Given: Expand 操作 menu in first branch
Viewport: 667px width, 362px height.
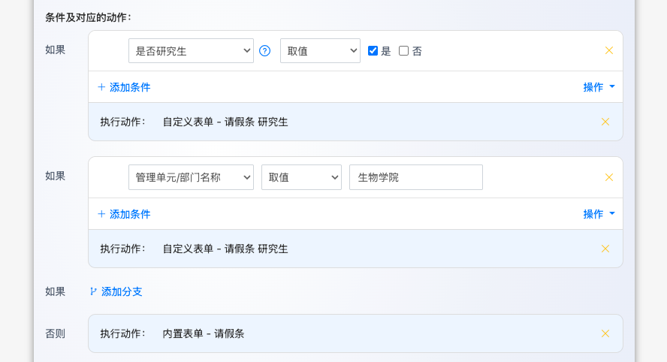Looking at the screenshot, I should (x=599, y=87).
